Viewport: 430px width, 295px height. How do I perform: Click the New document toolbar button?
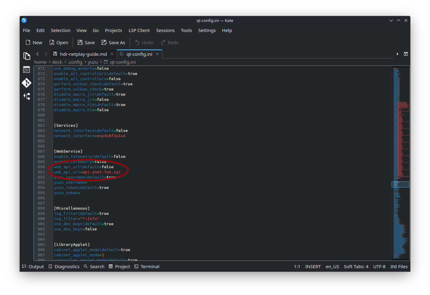coord(34,43)
